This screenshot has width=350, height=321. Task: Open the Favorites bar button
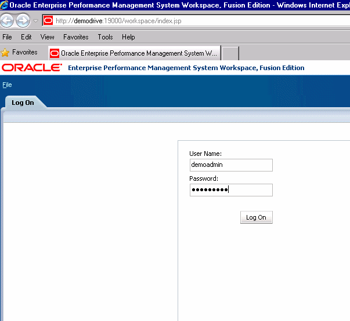(25, 52)
